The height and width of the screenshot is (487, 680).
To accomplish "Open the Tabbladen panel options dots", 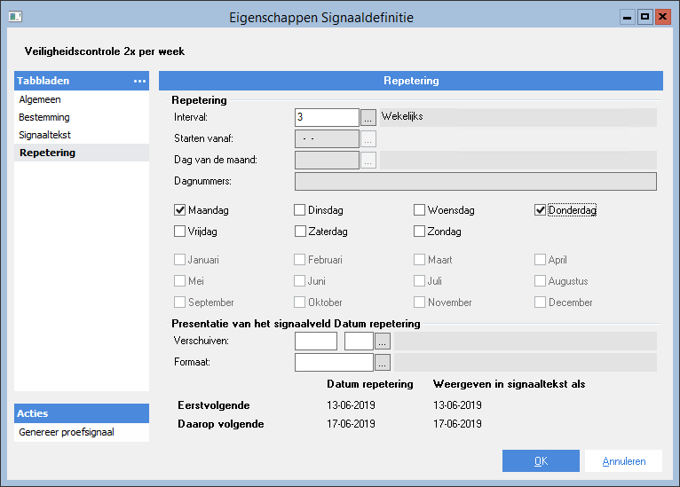I will pyautogui.click(x=139, y=81).
